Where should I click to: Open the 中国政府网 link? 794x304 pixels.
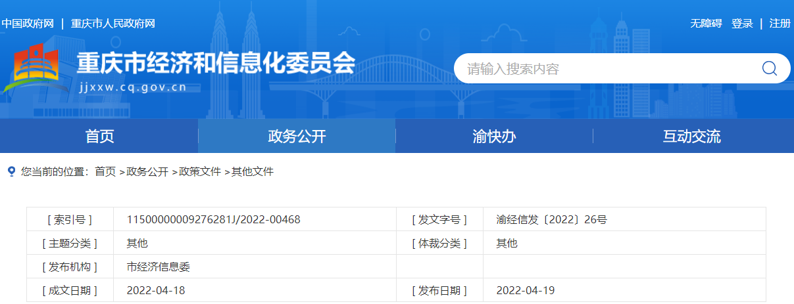click(27, 24)
